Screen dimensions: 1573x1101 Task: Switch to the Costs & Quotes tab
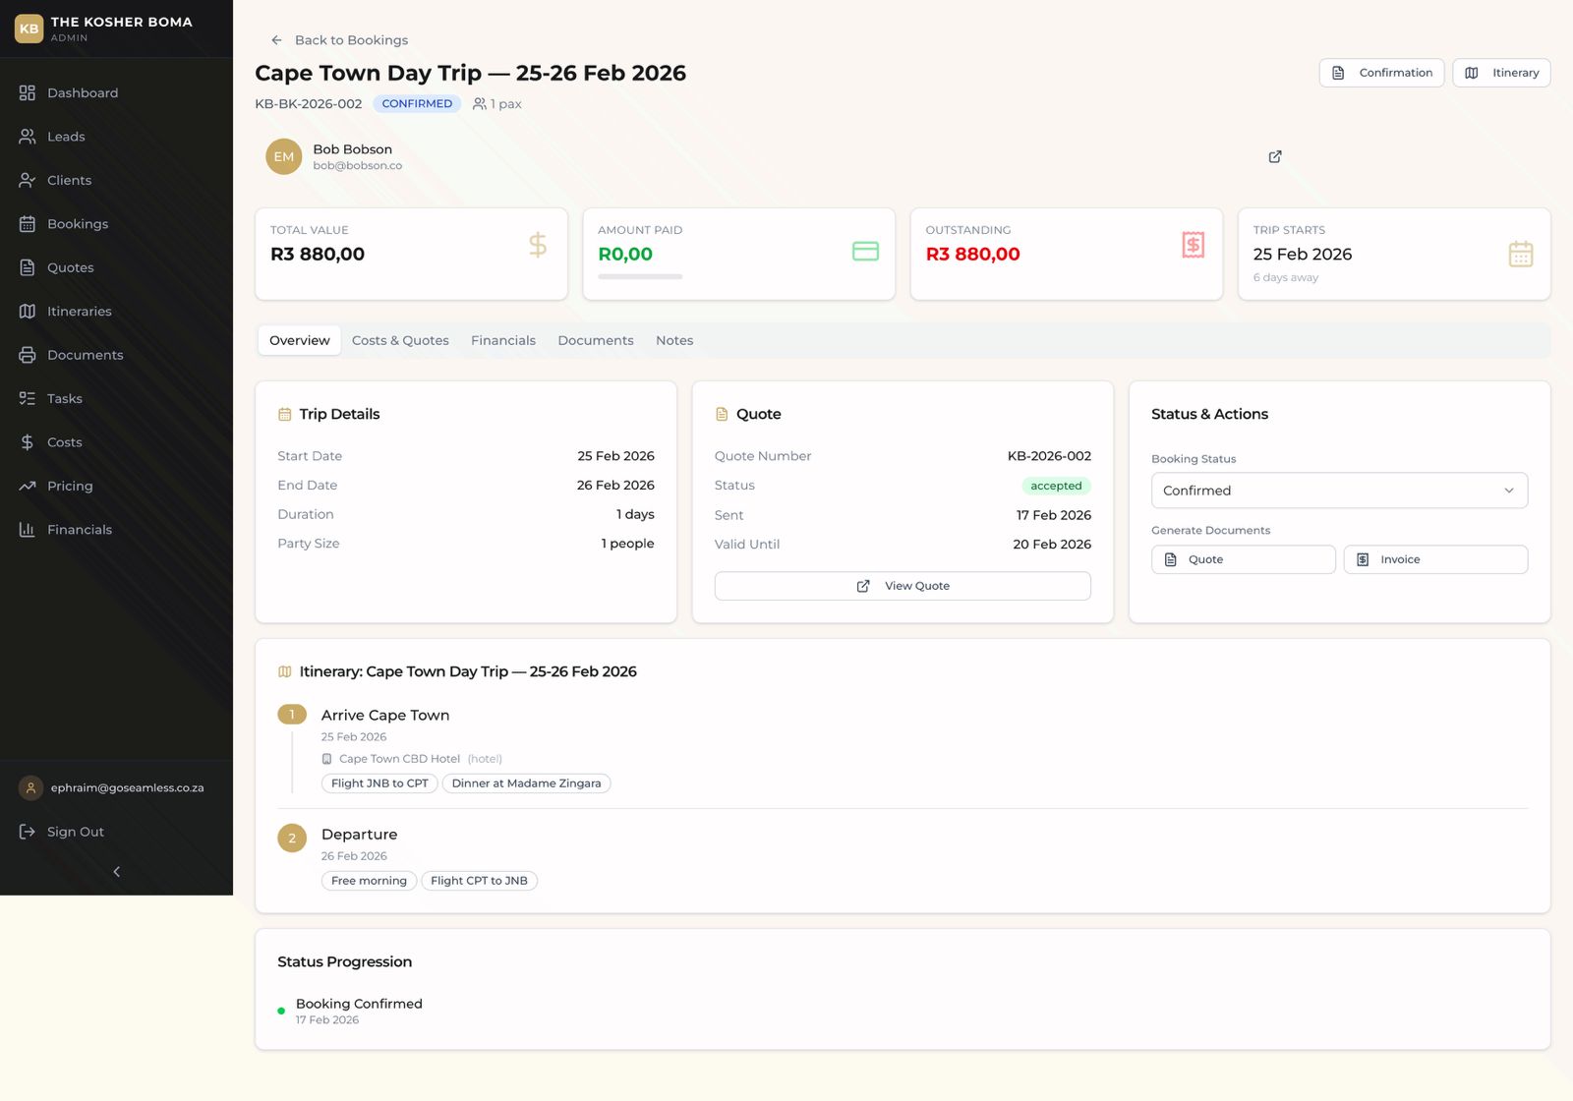point(400,340)
